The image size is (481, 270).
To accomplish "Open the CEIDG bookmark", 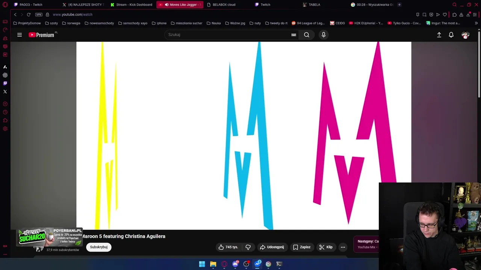I will click(x=337, y=23).
